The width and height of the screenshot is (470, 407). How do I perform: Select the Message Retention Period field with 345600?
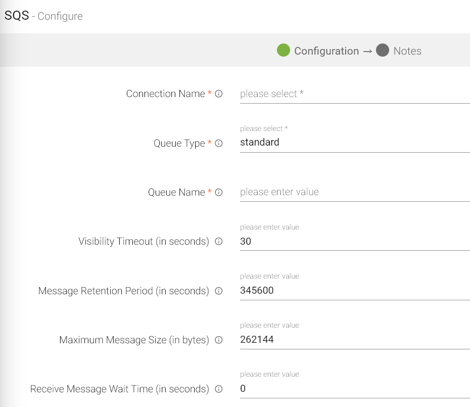click(x=354, y=291)
